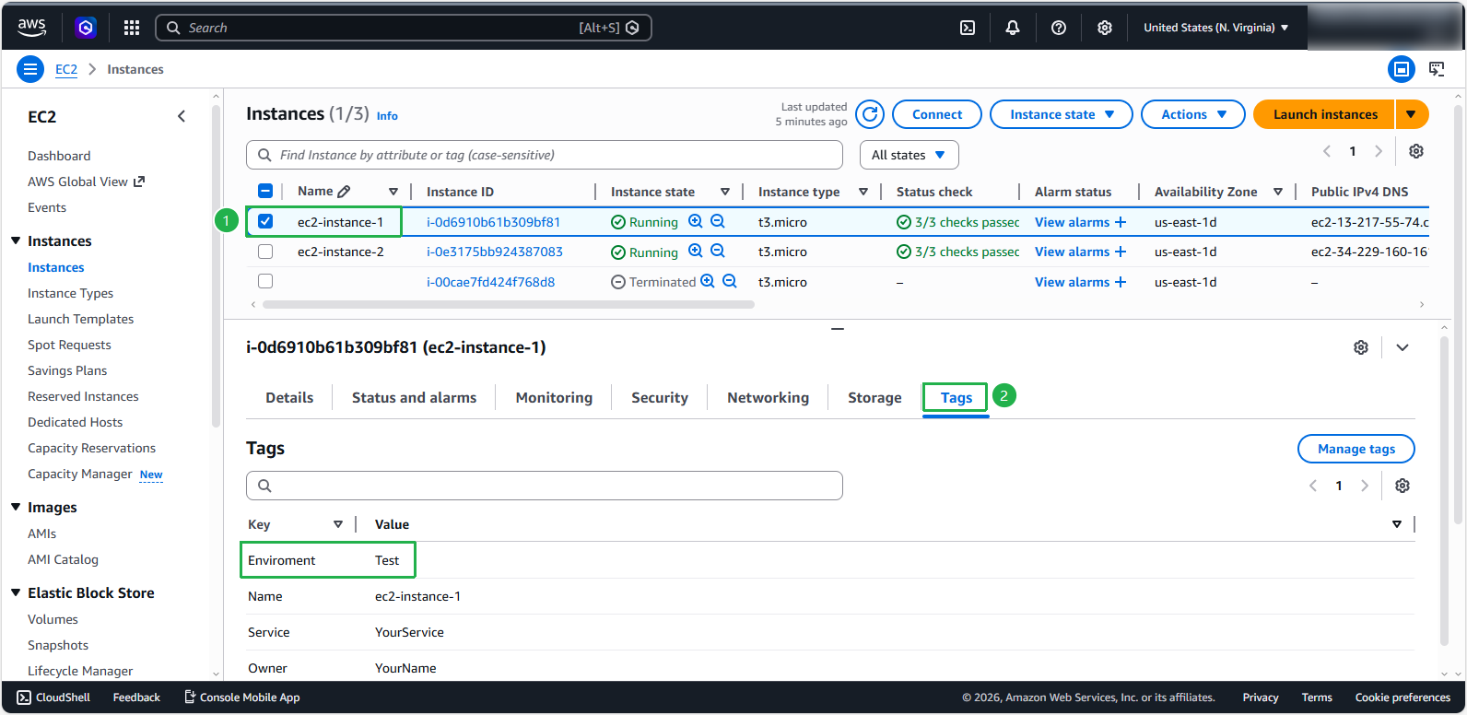1467x715 pixels.
Task: Open the region selector United States (N. Virginia)
Action: [x=1216, y=28]
